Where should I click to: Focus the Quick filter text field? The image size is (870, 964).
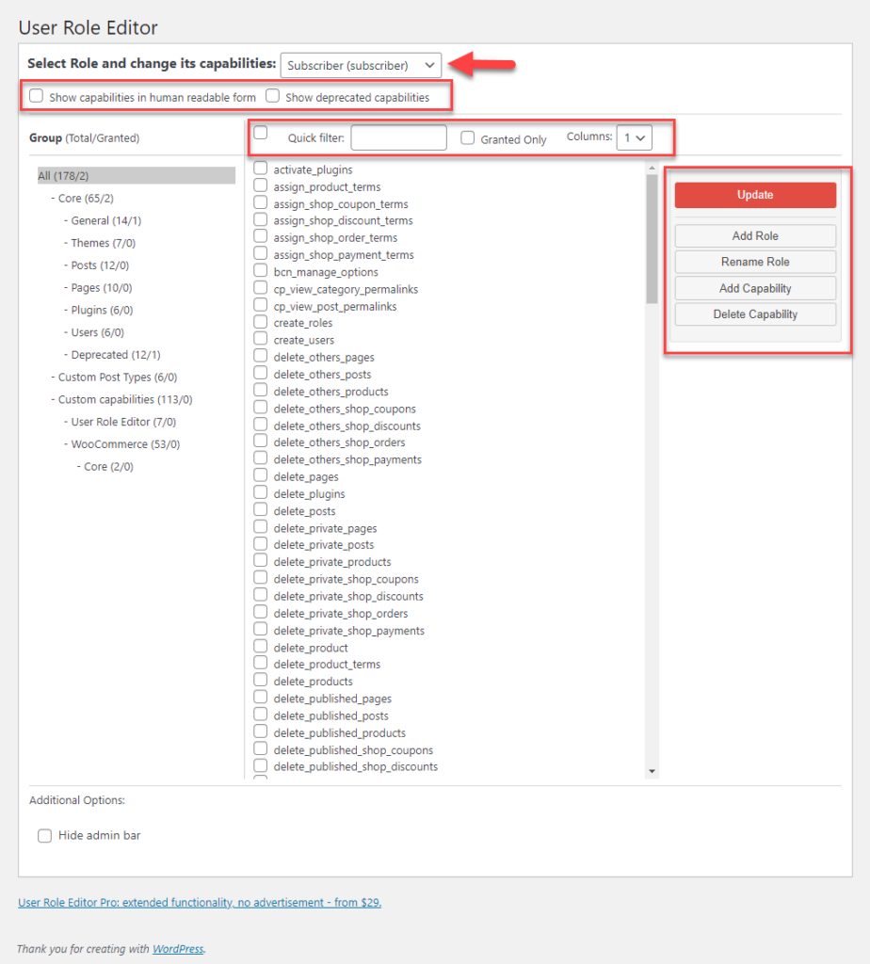coord(398,137)
